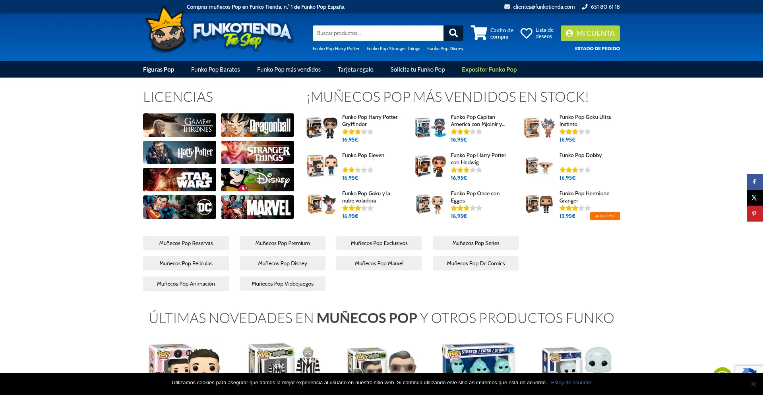The height and width of the screenshot is (395, 763).
Task: Dismiss cookie banner with the X
Action: [x=753, y=384]
